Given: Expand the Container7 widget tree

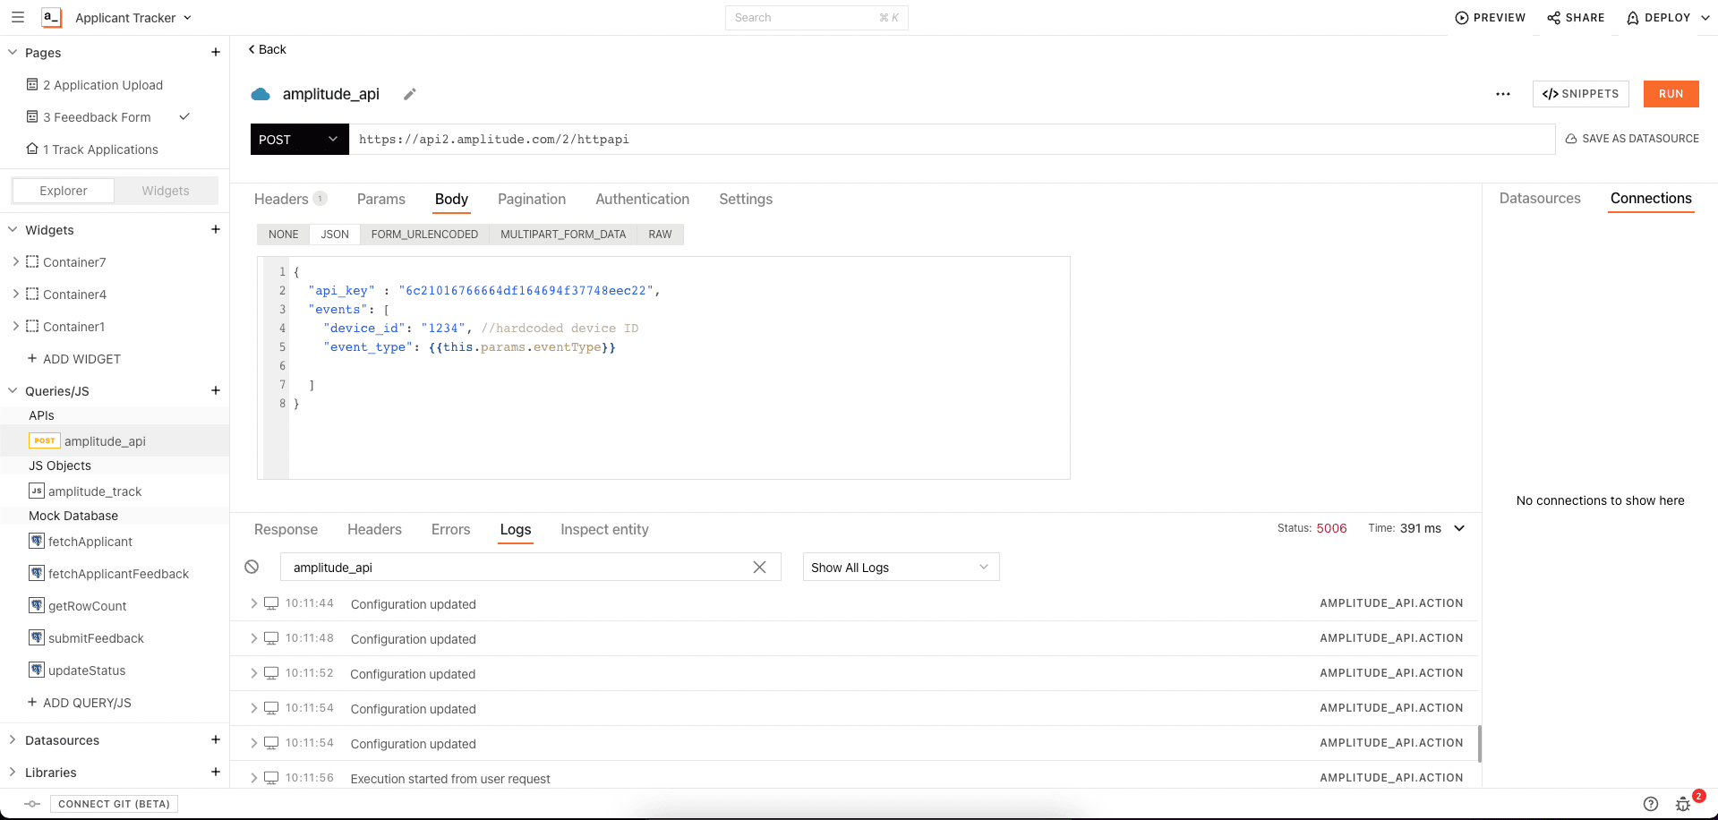Looking at the screenshot, I should click(x=15, y=262).
